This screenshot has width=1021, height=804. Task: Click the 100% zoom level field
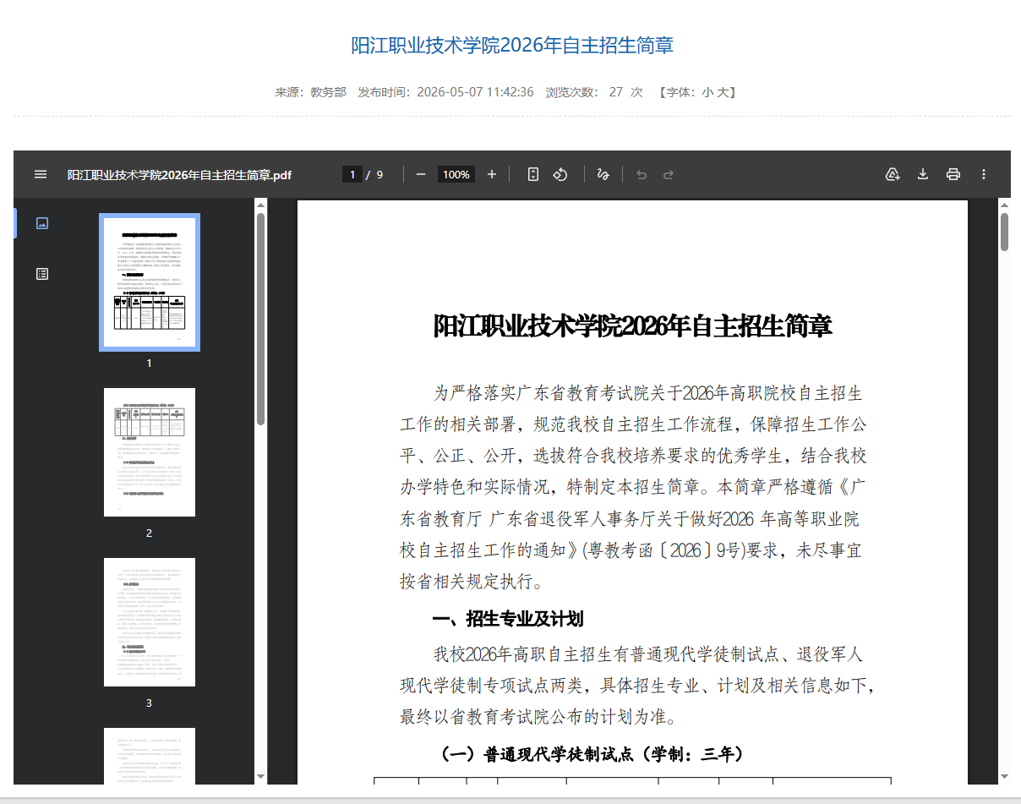(x=456, y=174)
